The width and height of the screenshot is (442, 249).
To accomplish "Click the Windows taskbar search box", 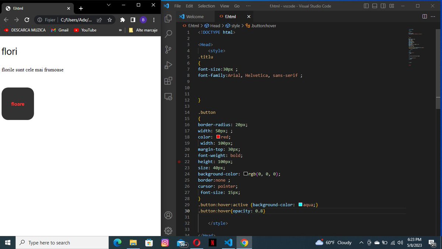I will [x=62, y=242].
